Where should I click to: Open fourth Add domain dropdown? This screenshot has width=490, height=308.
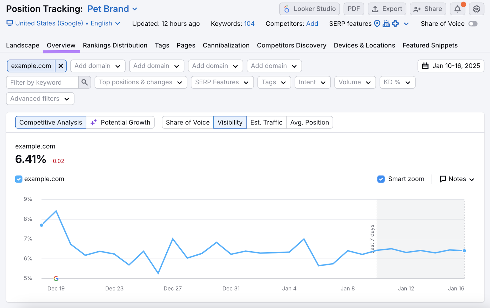274,66
